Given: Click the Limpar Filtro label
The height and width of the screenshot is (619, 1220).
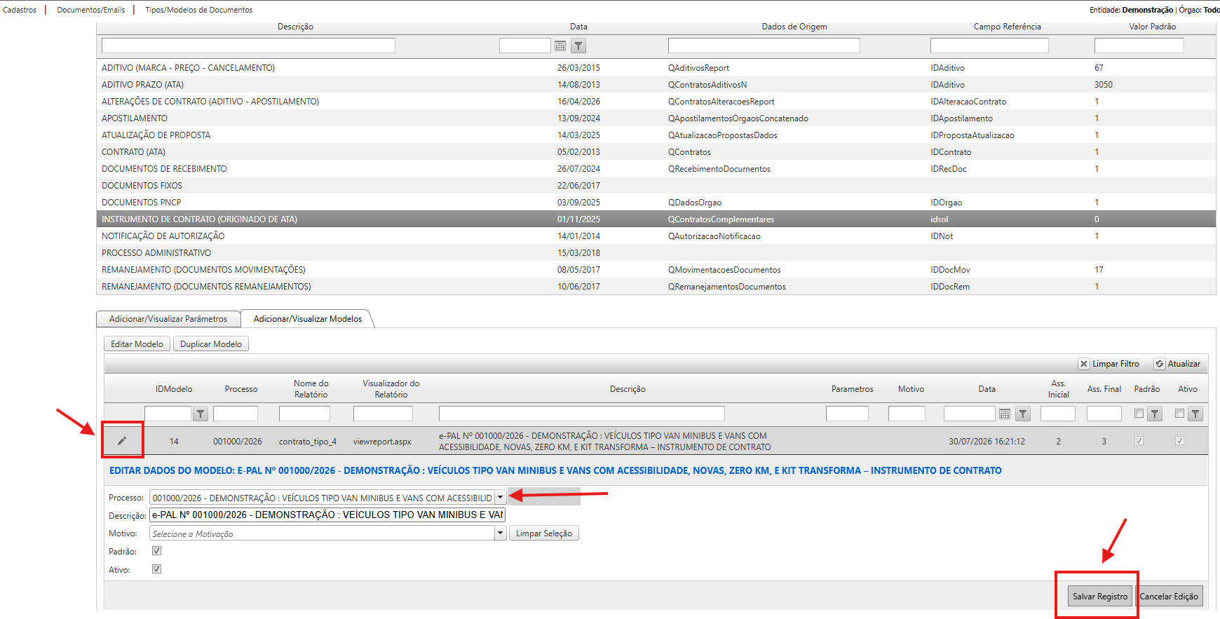Looking at the screenshot, I should (x=1116, y=364).
